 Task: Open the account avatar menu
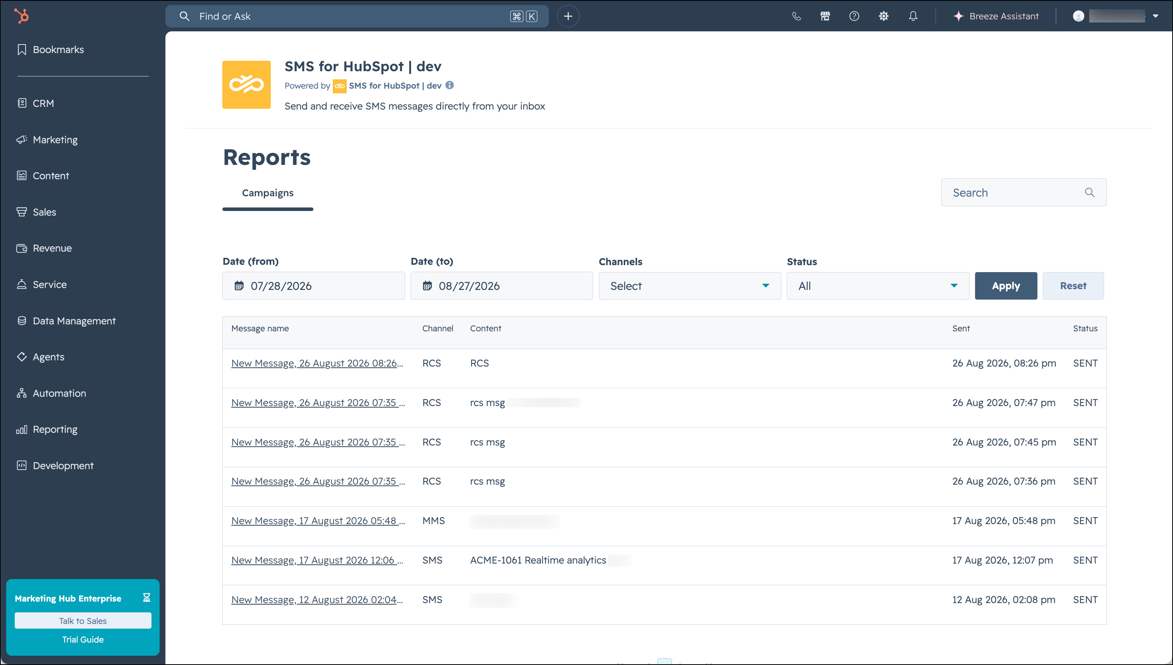[x=1116, y=16]
